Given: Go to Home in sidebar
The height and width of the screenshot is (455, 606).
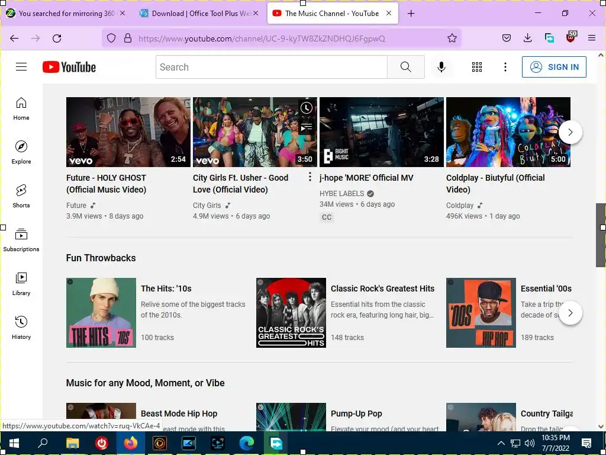Looking at the screenshot, I should pyautogui.click(x=21, y=109).
